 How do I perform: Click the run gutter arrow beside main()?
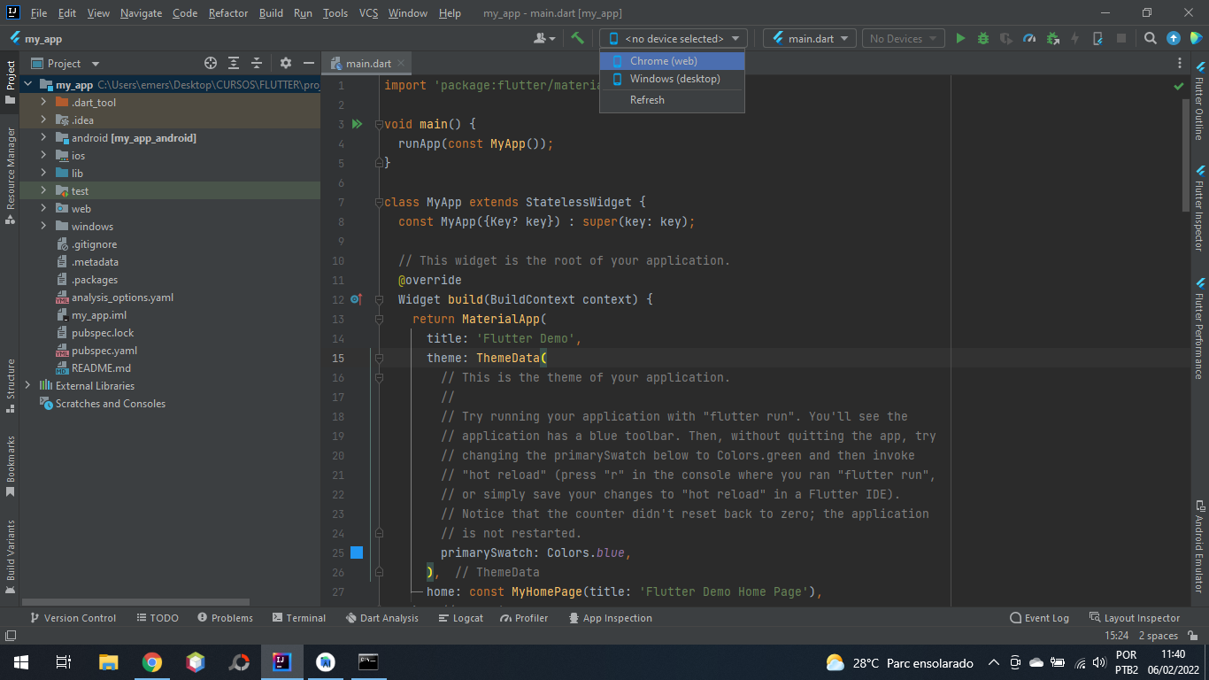357,124
